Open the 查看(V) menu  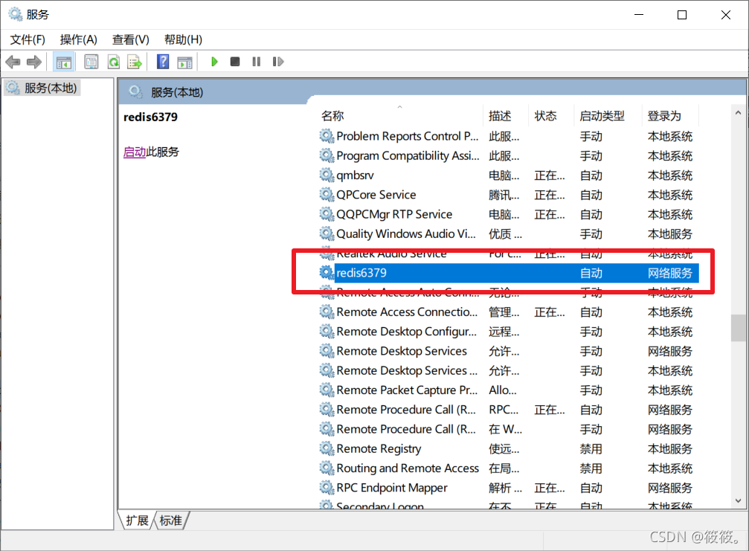[x=130, y=39]
